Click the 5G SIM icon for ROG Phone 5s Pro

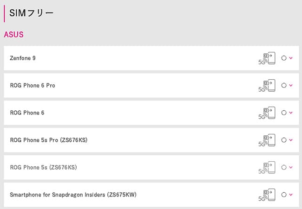click(x=267, y=140)
